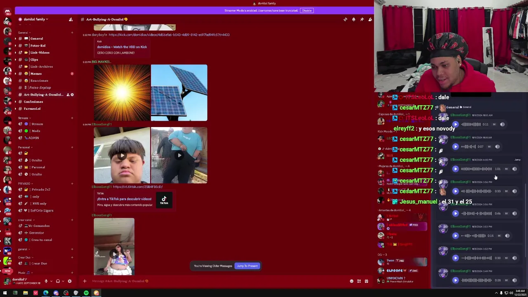
Task: Seek within the 0:28 voice message waveform
Action: tap(476, 280)
